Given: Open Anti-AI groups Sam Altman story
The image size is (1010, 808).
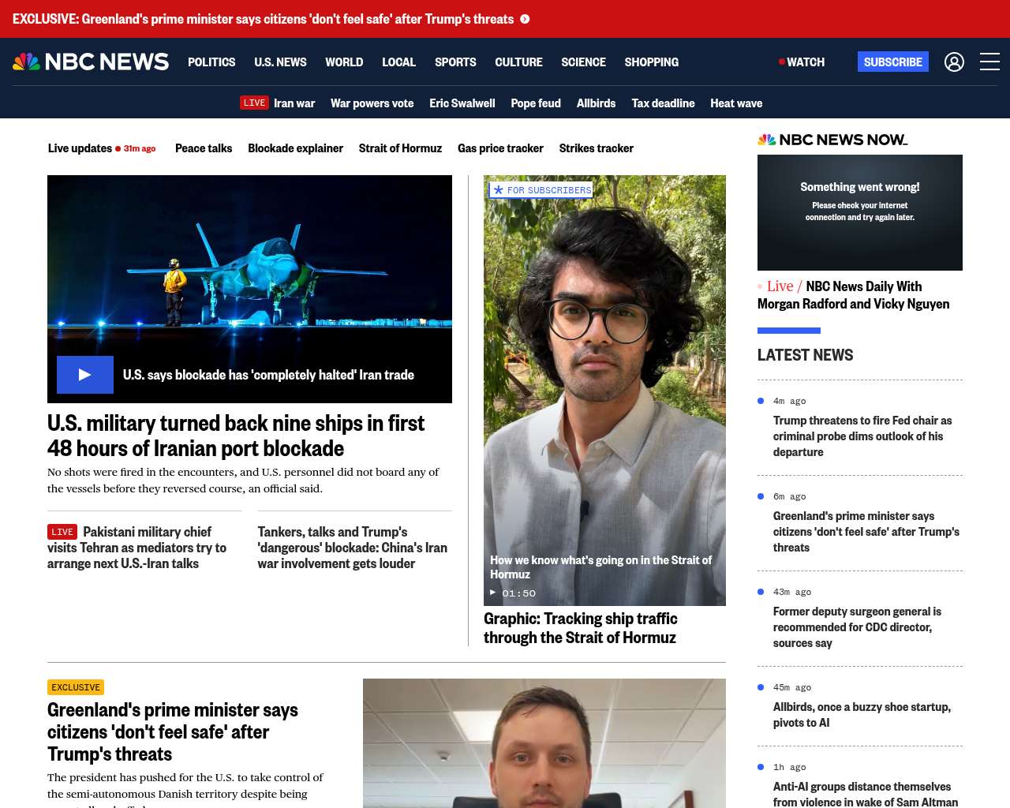Looking at the screenshot, I should pyautogui.click(x=866, y=794).
